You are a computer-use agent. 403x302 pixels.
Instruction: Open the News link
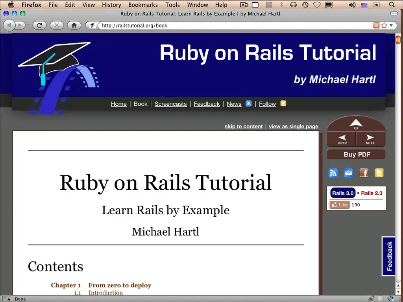click(x=234, y=104)
